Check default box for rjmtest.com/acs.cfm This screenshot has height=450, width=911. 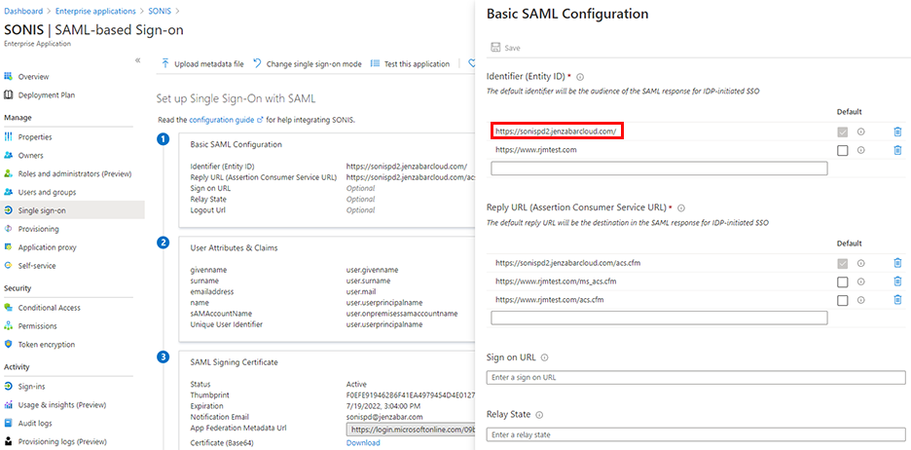pos(843,300)
